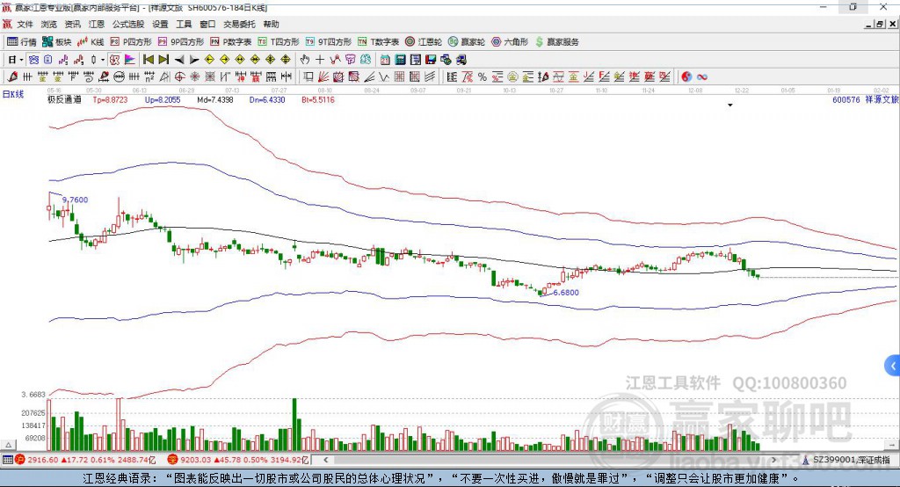This screenshot has height=487, width=900.
Task: Select the hand pan tool
Action: coord(304,60)
